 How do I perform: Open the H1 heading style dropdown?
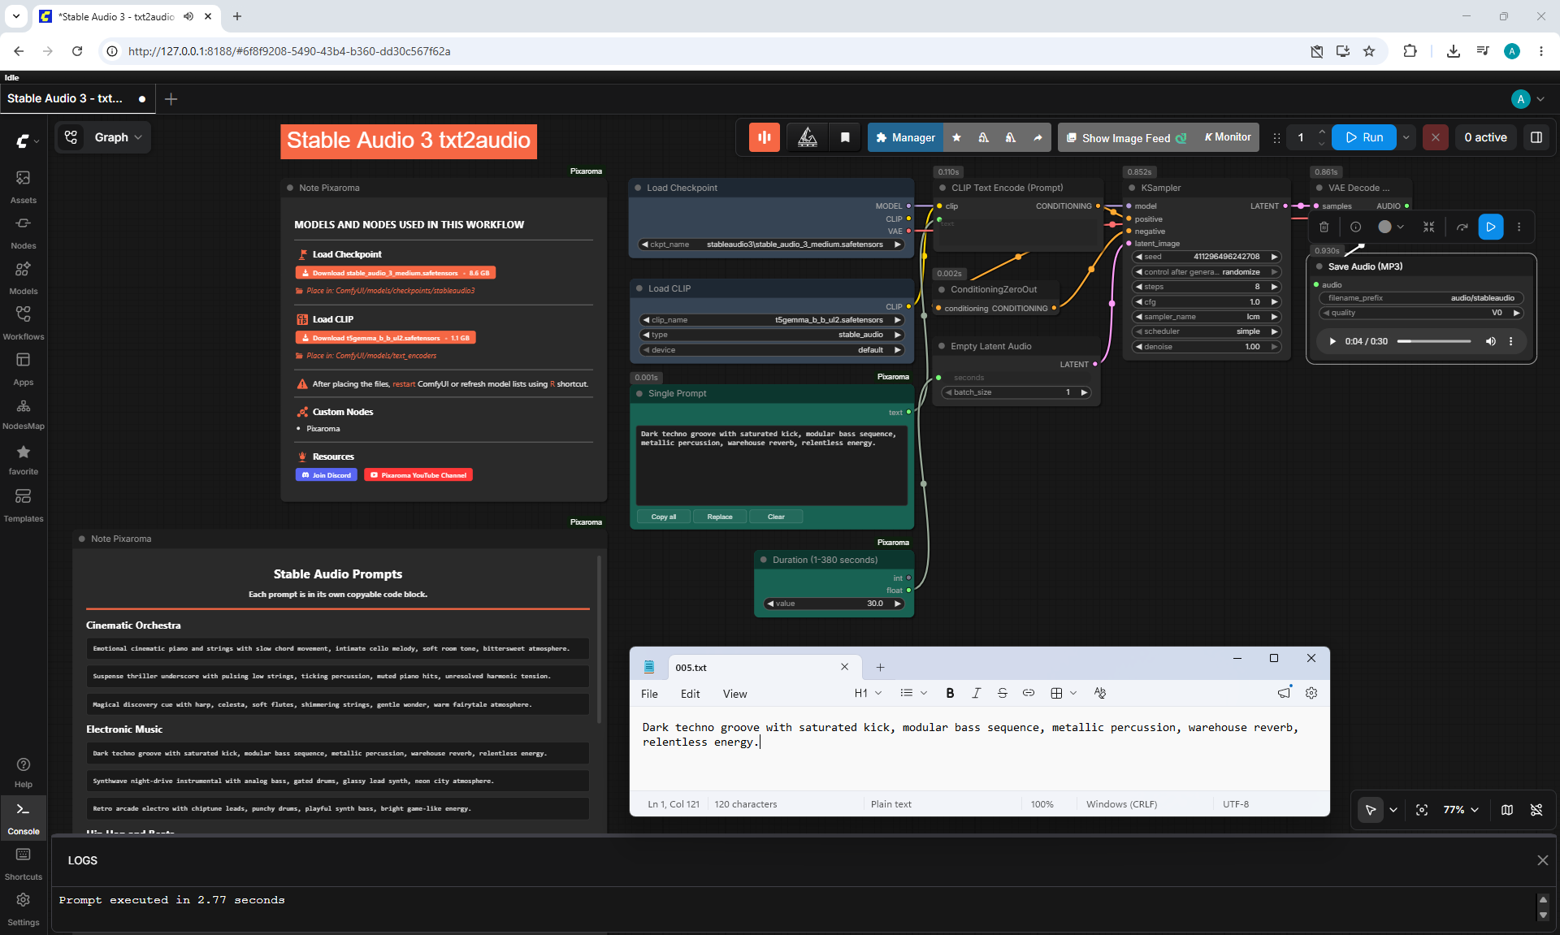tap(868, 693)
